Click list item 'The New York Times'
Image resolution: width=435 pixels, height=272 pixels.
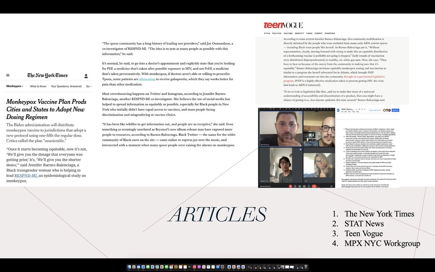tap(379, 214)
